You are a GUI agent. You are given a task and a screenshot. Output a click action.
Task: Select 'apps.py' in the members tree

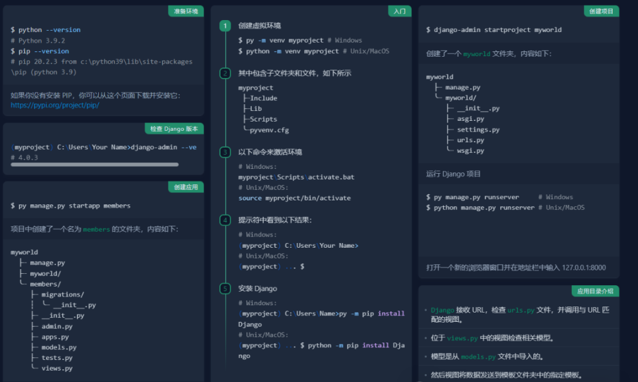point(55,337)
